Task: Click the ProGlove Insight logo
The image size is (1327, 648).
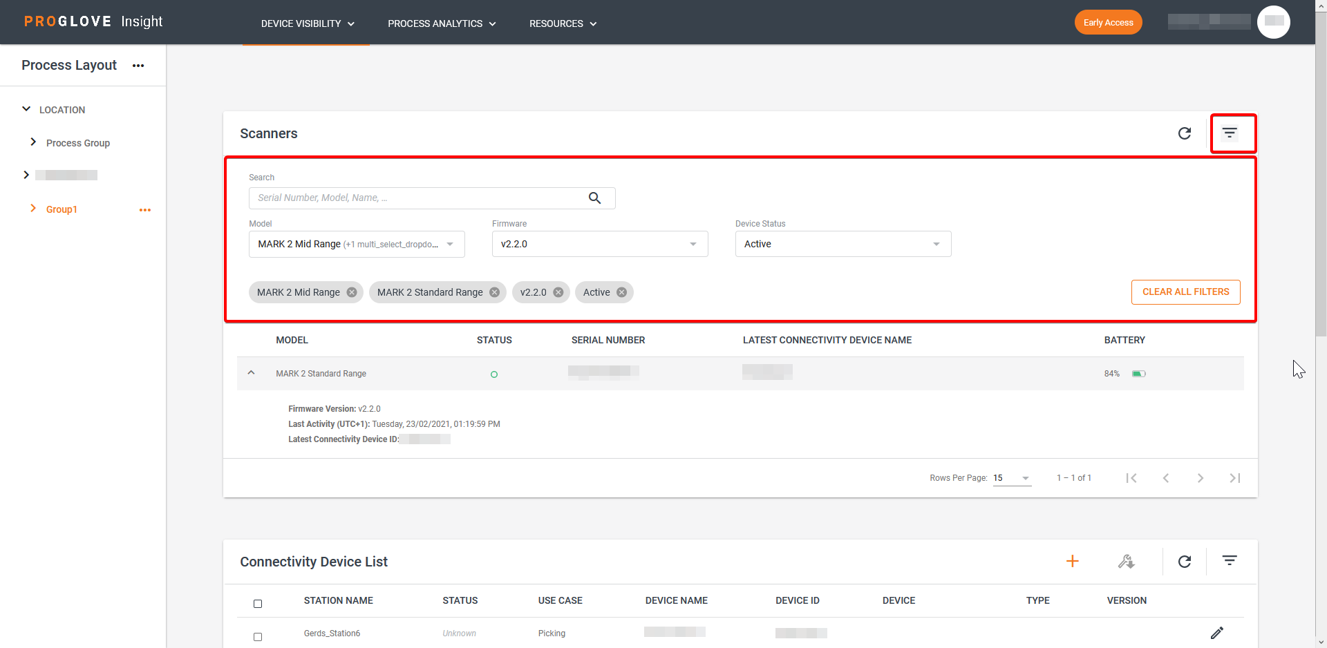Action: coord(93,21)
